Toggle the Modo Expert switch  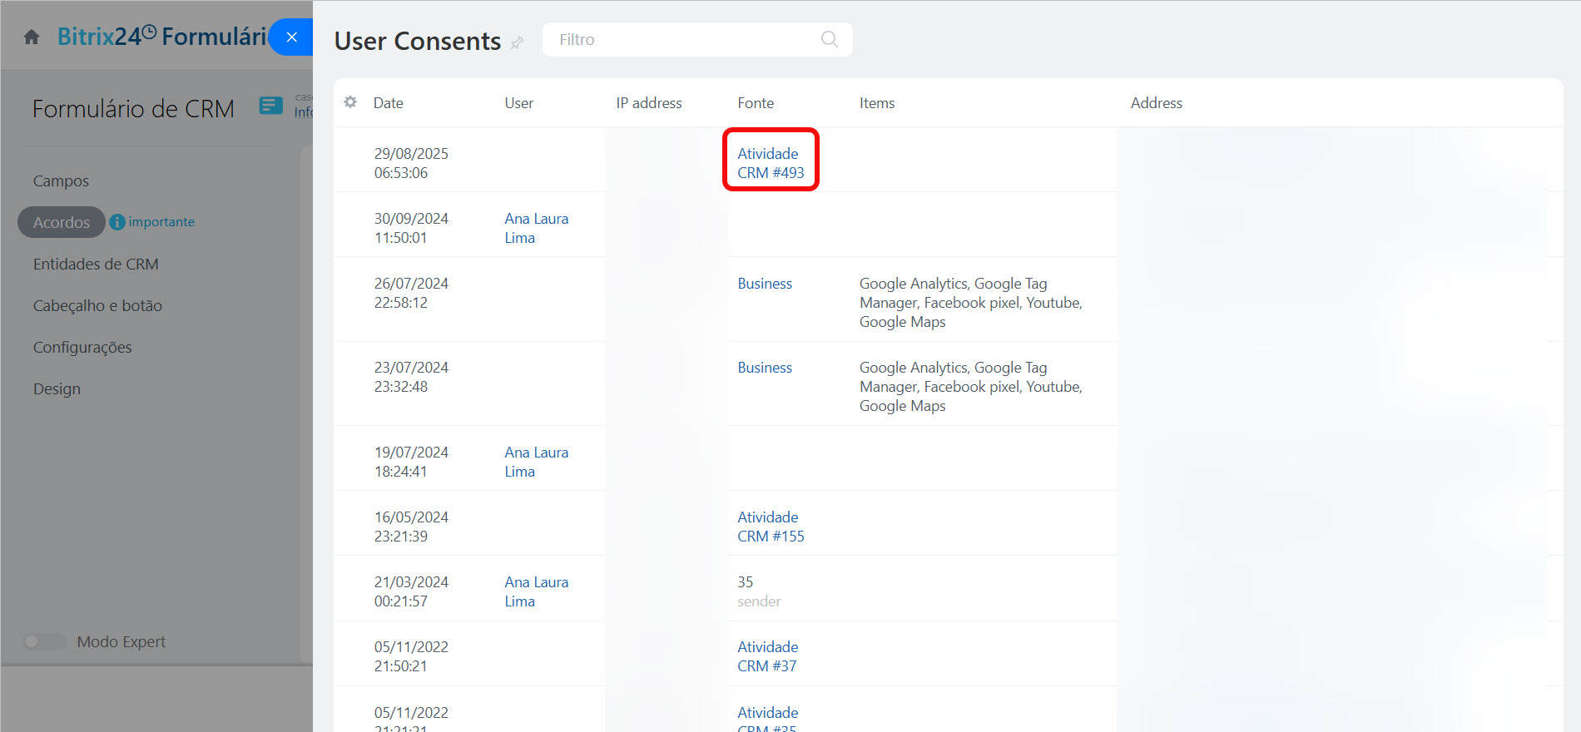point(43,641)
